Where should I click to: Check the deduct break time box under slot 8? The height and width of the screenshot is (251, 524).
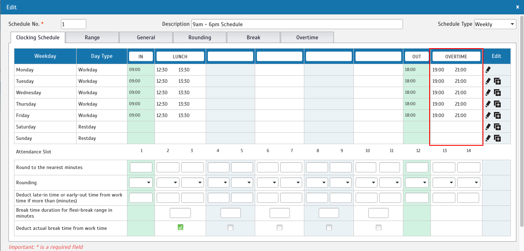[329, 227]
